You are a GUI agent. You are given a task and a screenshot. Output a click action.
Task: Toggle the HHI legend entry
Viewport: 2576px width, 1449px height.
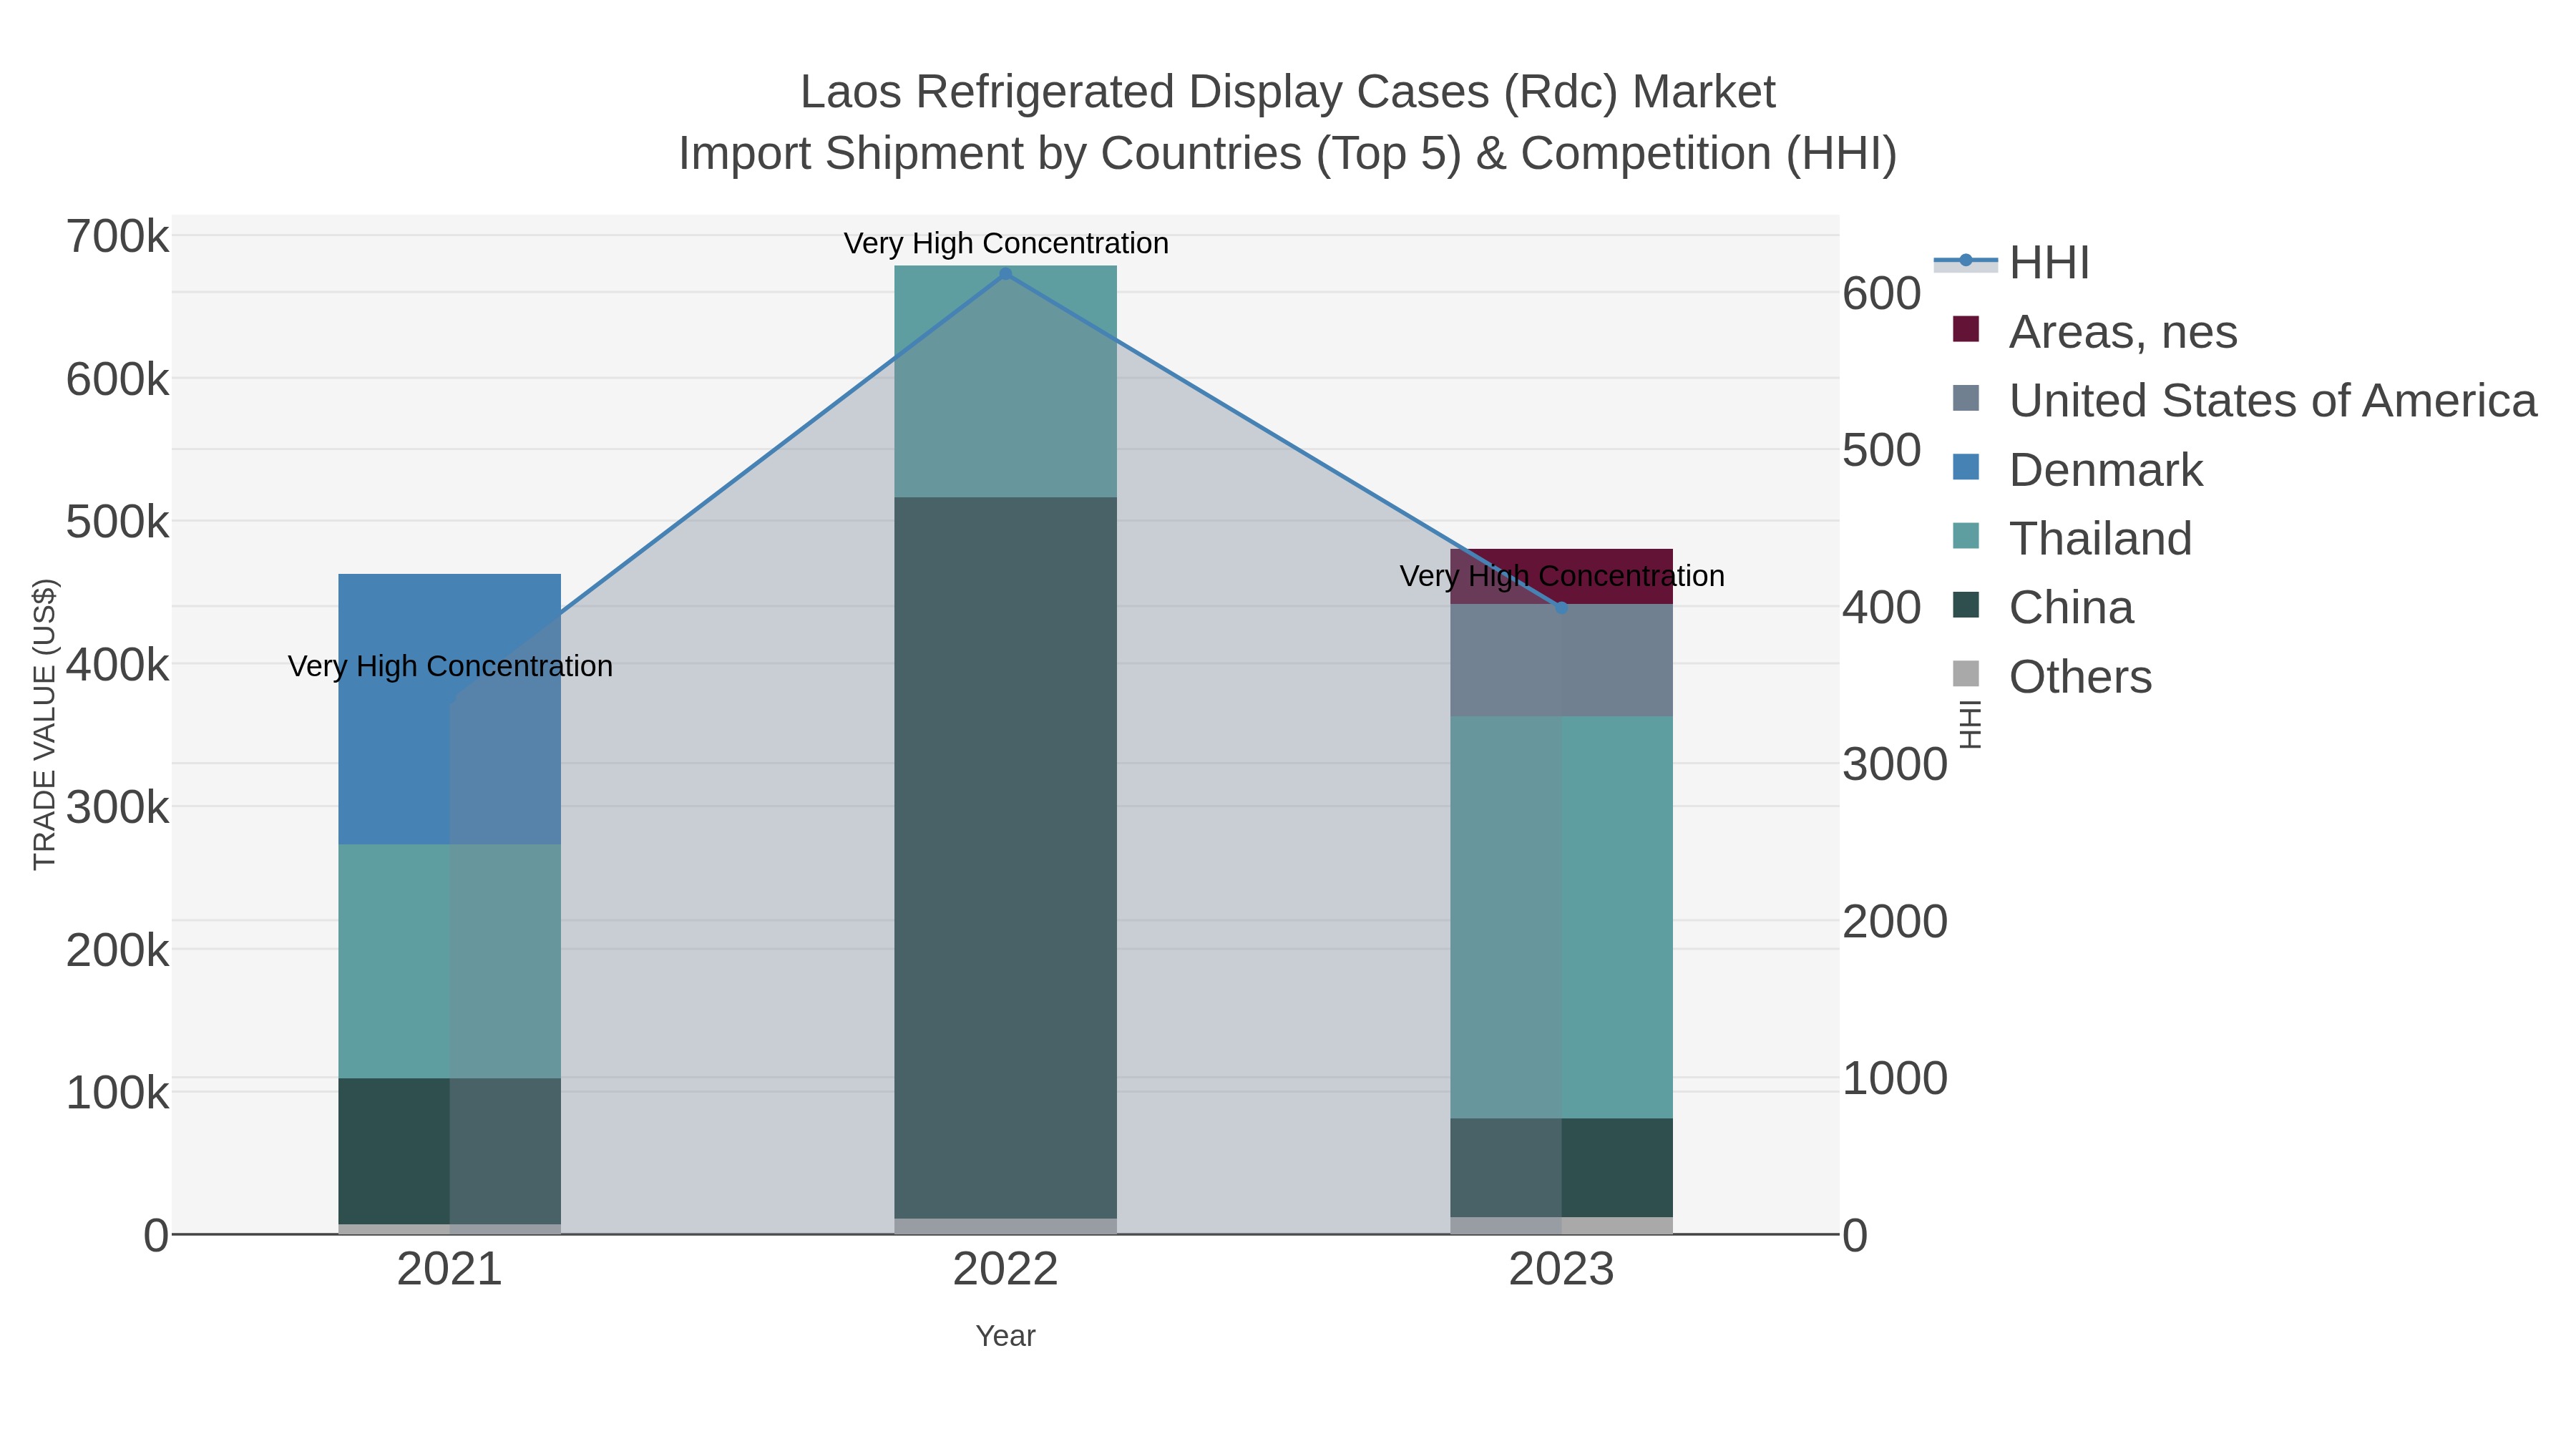point(2012,262)
